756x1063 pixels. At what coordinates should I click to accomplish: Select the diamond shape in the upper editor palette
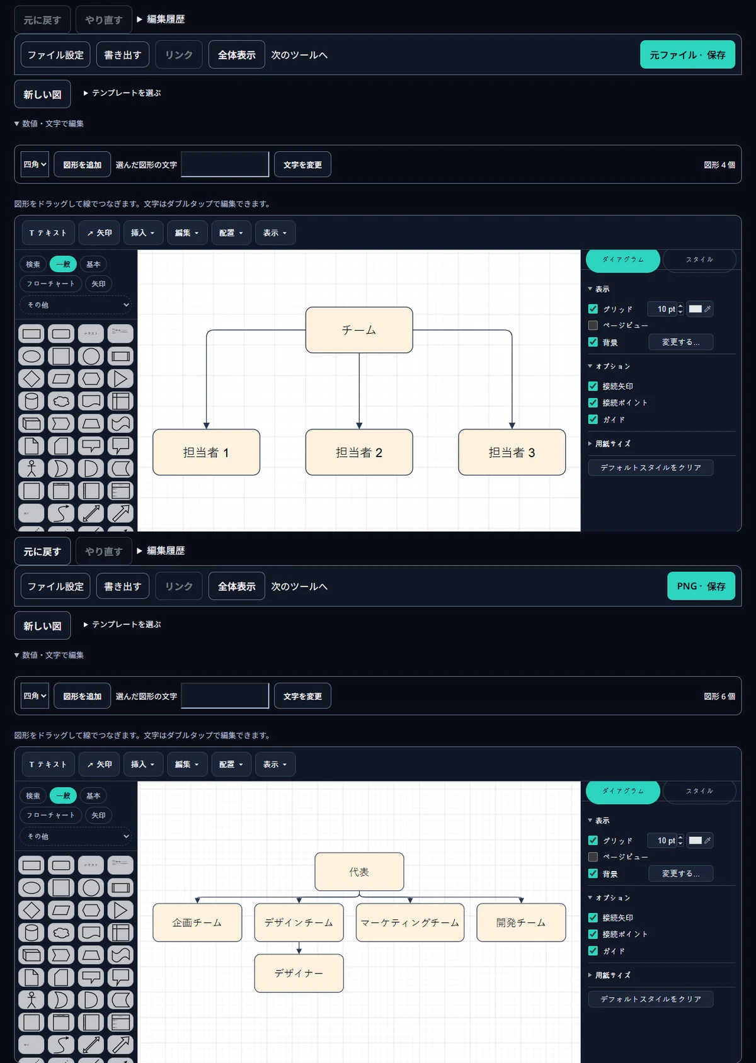(31, 378)
